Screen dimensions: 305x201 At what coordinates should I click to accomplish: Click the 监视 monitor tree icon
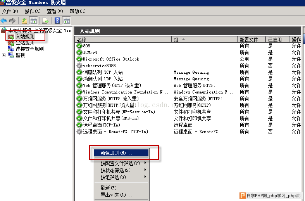tap(11, 55)
